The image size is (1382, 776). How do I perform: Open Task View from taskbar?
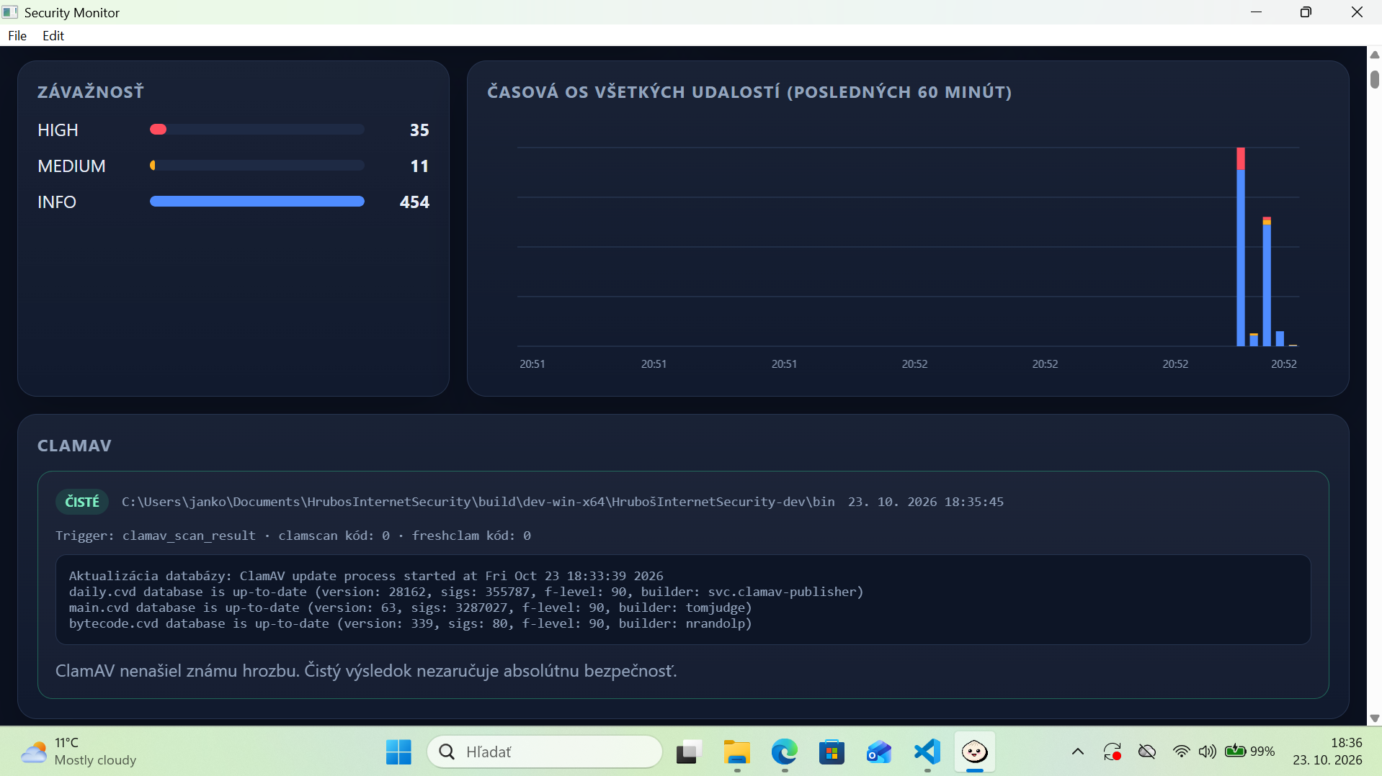(690, 752)
